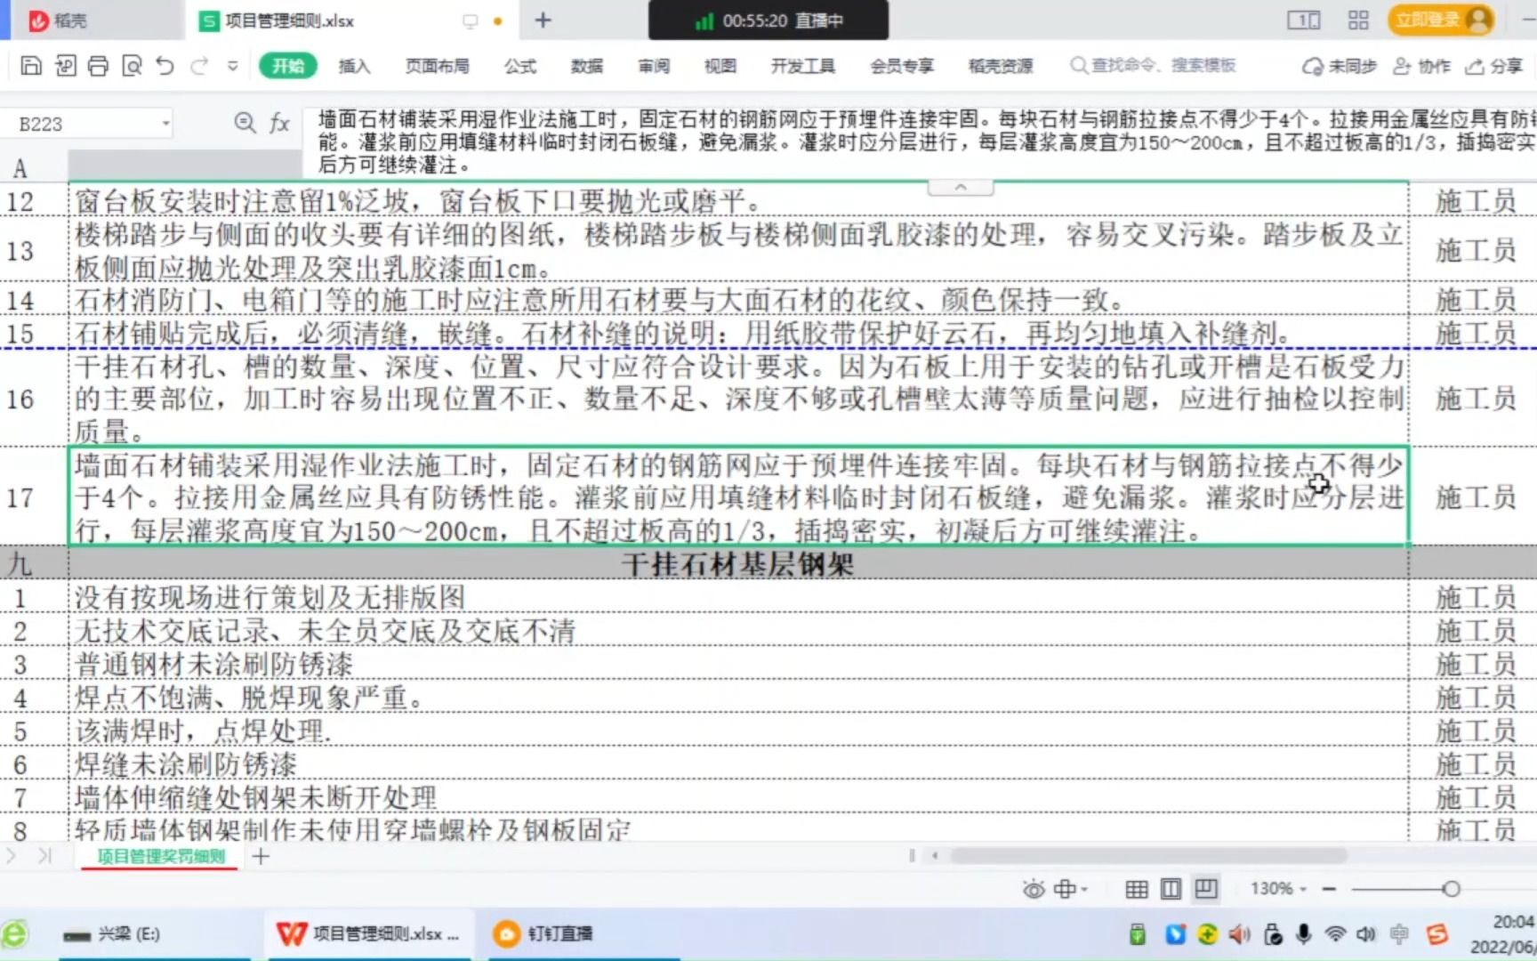Click the zoom slider handle
Image resolution: width=1537 pixels, height=961 pixels.
pos(1452,889)
